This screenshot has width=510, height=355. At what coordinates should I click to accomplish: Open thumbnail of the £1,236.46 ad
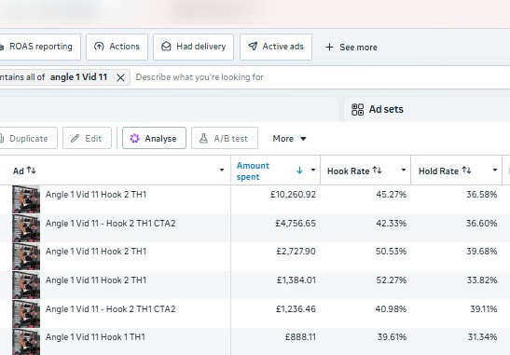[x=26, y=313]
